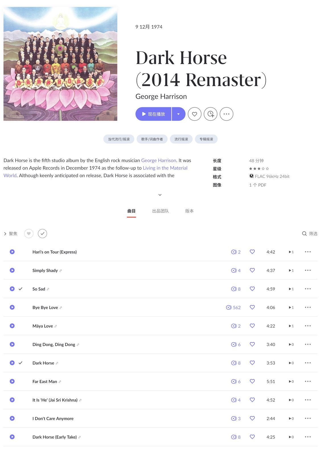
Task: Open the album three-dots more menu
Action: coord(227,114)
